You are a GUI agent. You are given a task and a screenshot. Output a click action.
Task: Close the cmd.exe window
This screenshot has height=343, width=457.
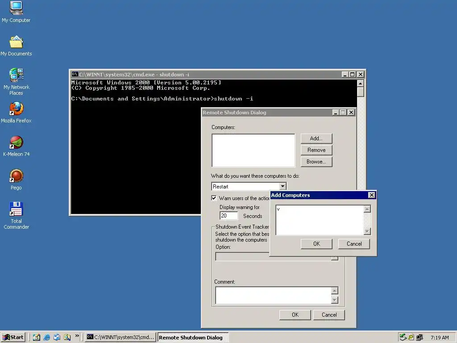click(361, 75)
